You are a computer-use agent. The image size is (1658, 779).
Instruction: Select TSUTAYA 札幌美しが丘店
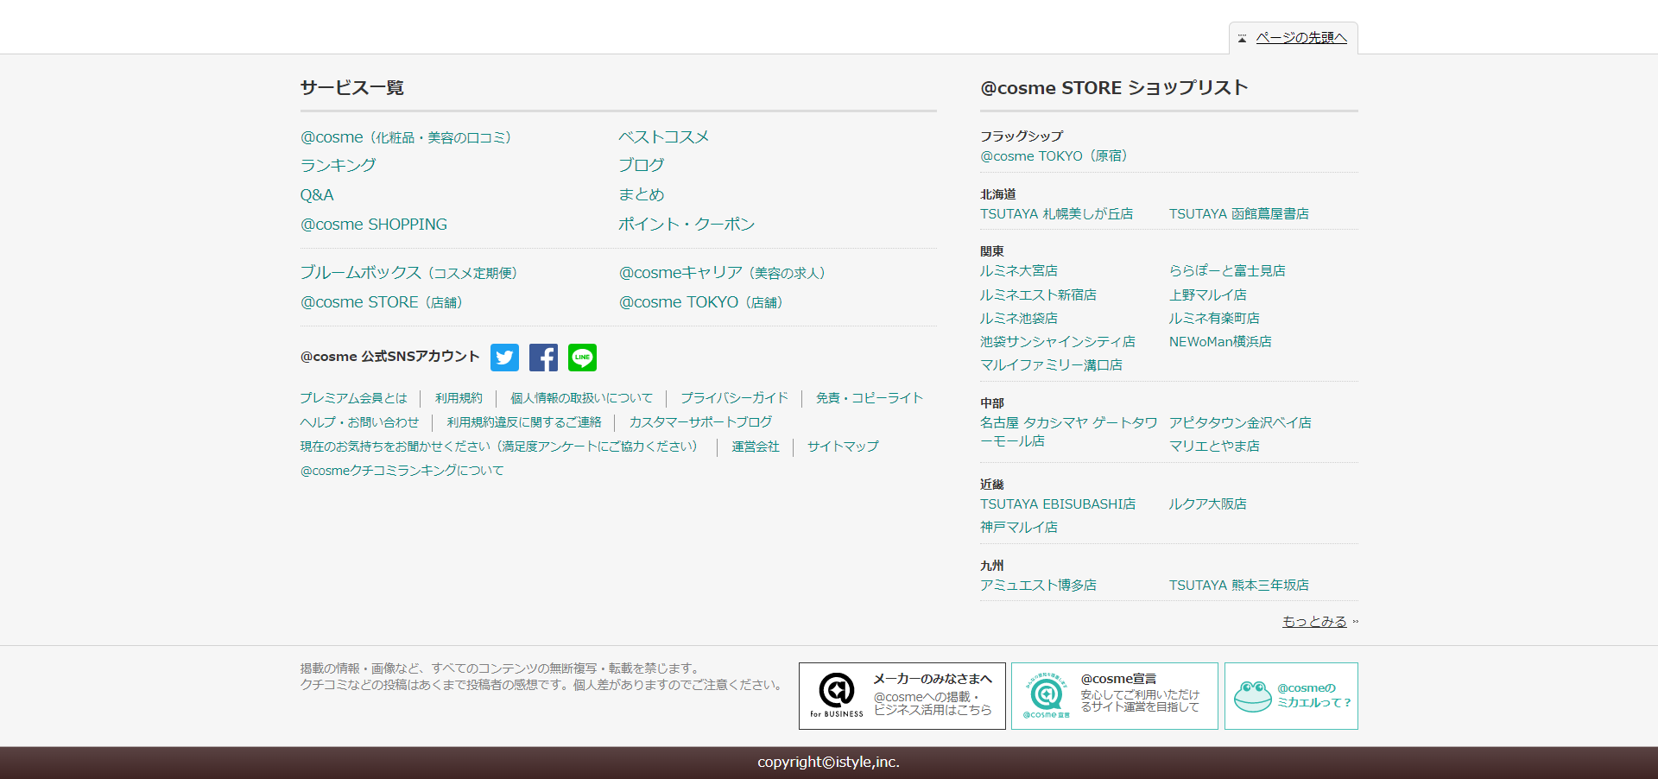click(1057, 214)
